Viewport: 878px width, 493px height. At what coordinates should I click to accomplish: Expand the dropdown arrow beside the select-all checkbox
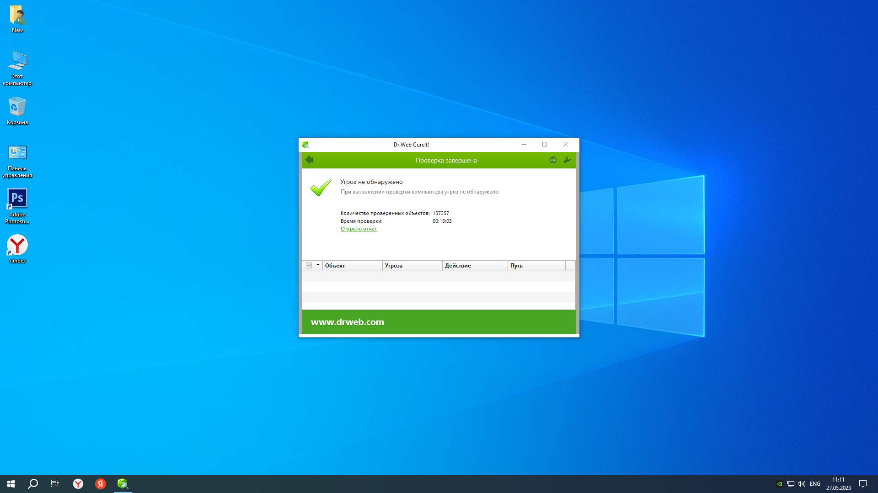pos(318,265)
